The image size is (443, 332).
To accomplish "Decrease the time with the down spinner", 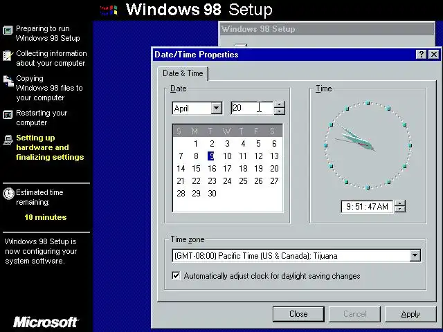I will 400,209.
